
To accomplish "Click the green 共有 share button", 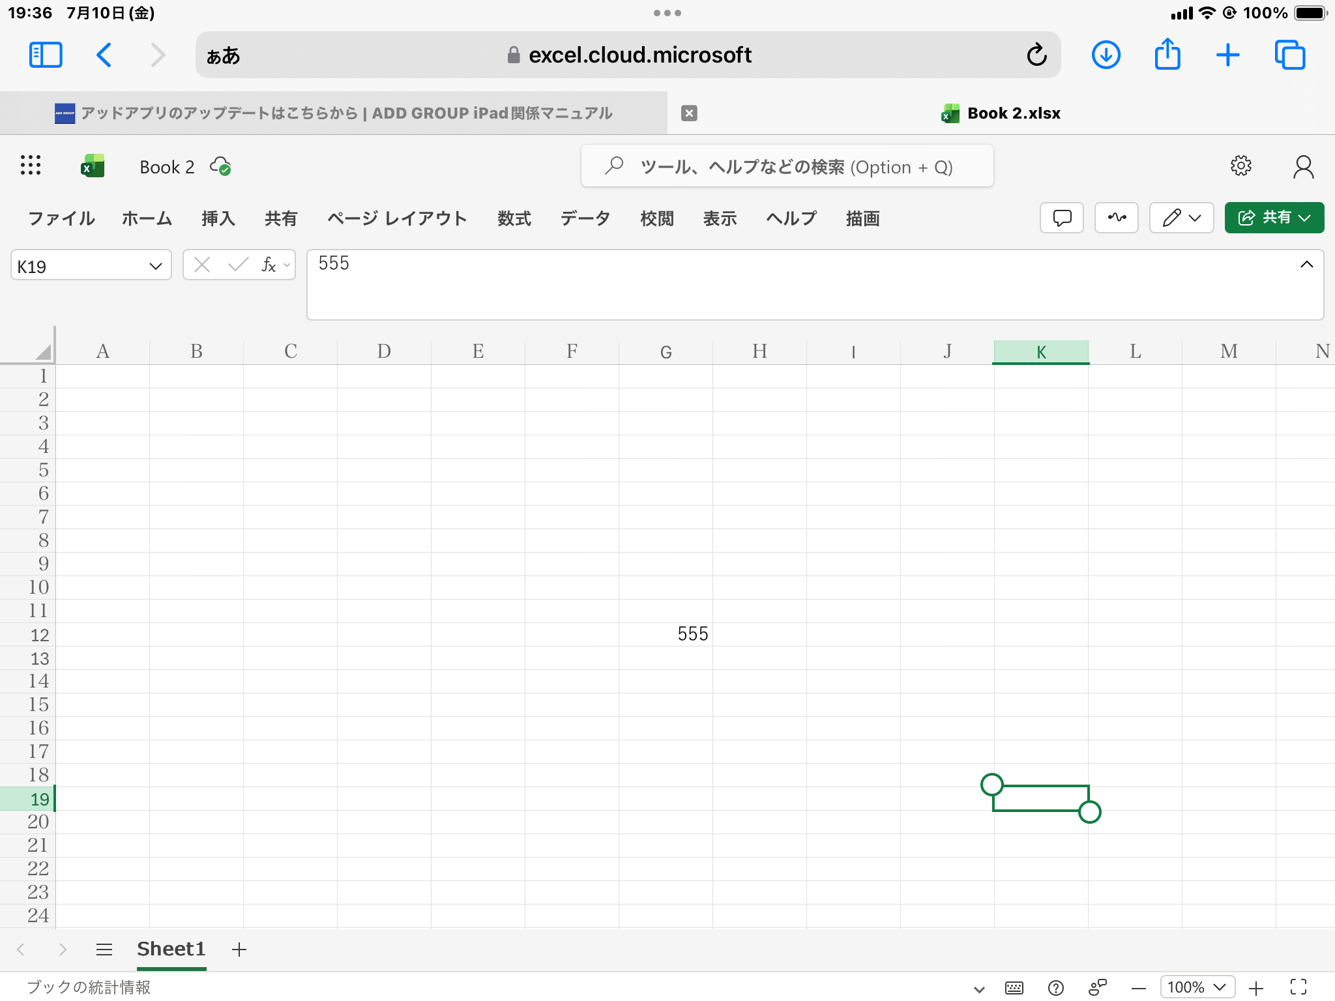I will (1274, 218).
